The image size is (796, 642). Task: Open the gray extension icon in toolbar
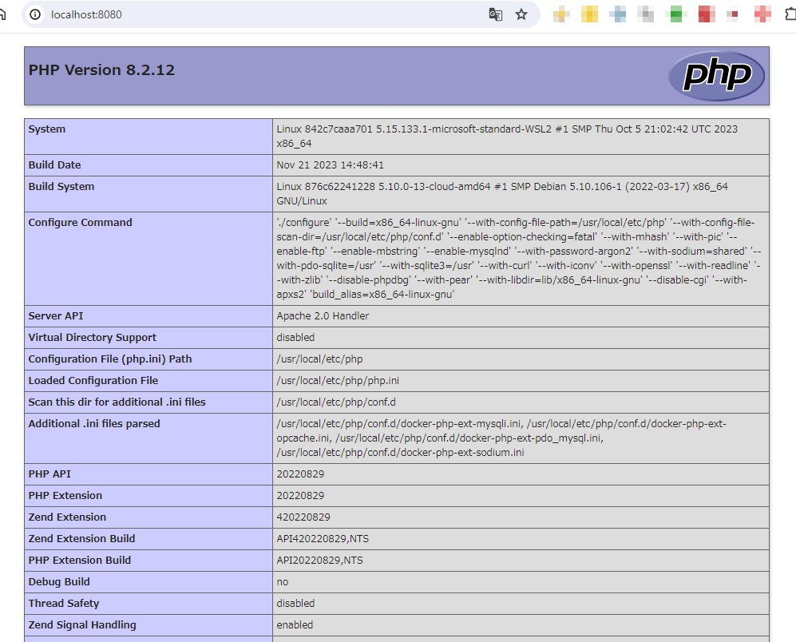647,14
